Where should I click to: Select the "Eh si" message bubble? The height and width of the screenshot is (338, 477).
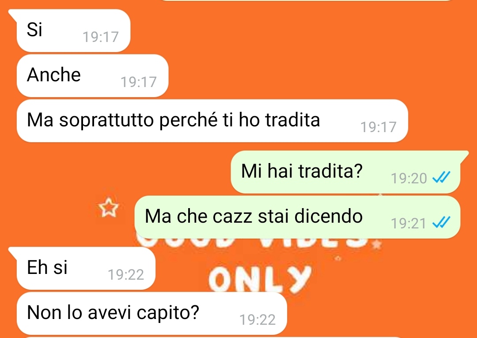coord(86,268)
